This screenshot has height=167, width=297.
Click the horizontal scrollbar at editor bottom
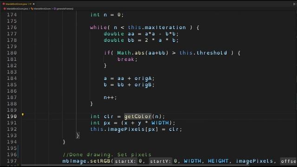point(135,165)
